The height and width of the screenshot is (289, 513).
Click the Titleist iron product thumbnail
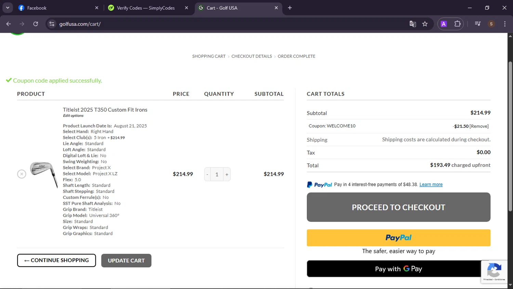(x=44, y=175)
